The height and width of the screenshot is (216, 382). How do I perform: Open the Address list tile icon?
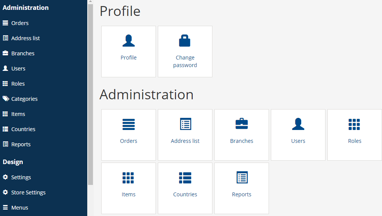(x=185, y=124)
